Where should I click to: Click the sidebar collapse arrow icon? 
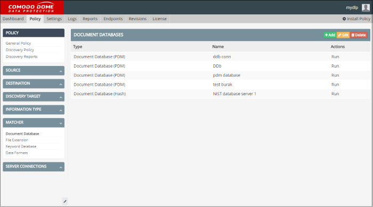pyautogui.click(x=65, y=202)
